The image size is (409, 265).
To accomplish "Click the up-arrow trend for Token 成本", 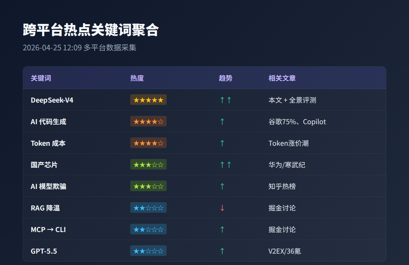I will pyautogui.click(x=222, y=143).
